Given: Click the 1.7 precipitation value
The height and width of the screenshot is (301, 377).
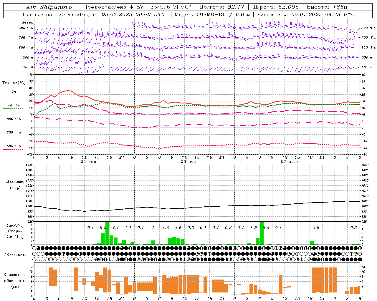Looking at the screenshot, I should [128, 228].
